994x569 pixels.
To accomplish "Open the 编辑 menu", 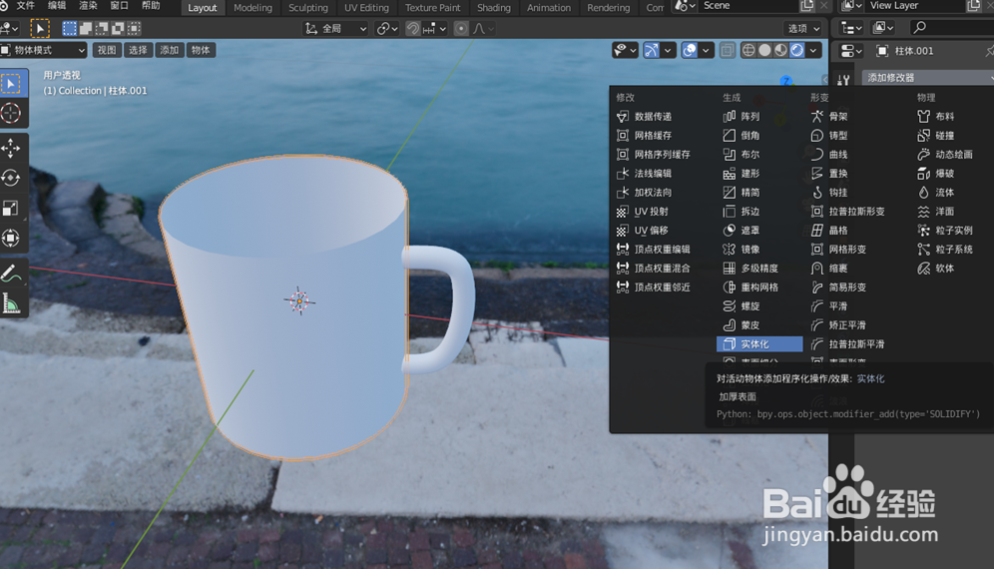I will [x=57, y=6].
